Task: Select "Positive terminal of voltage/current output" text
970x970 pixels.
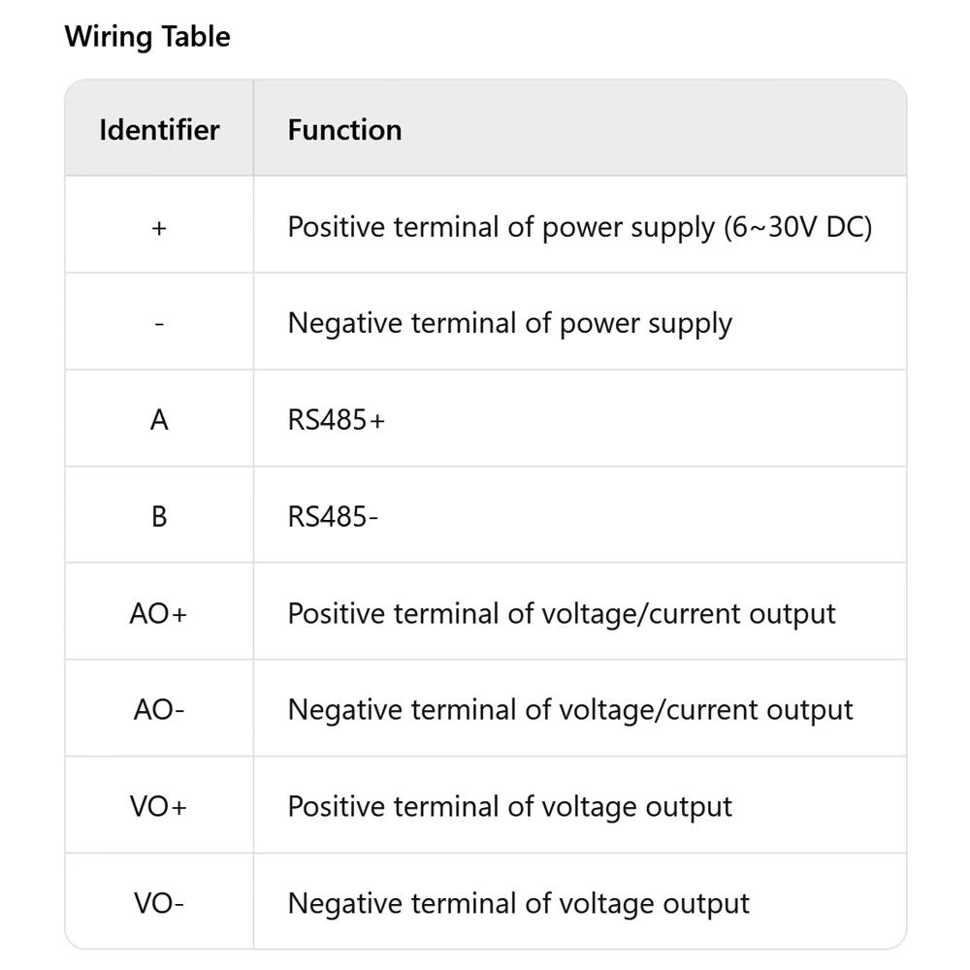Action: tap(562, 614)
